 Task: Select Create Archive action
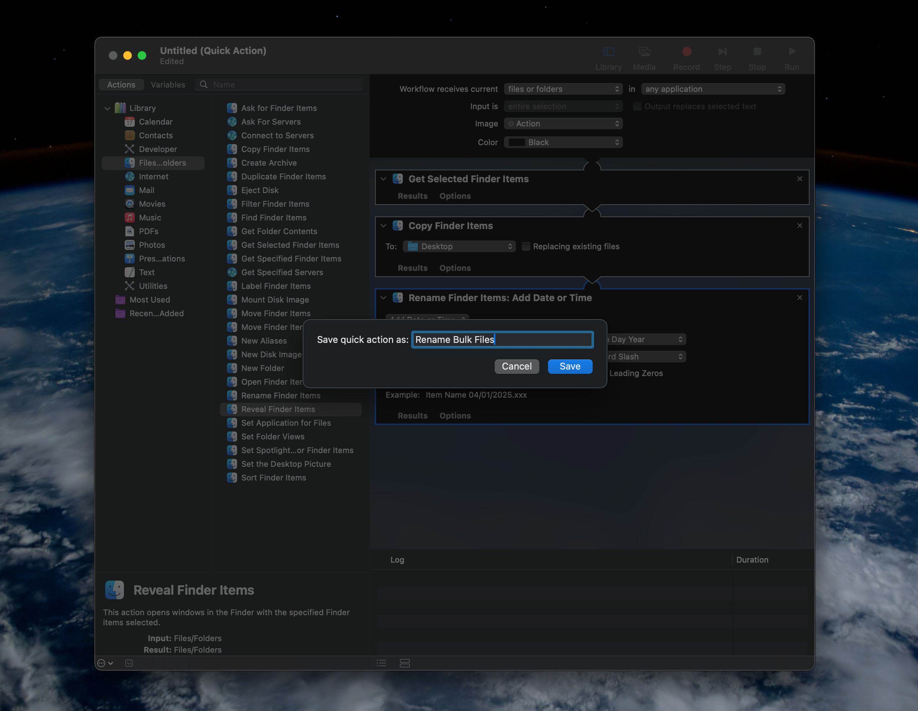pyautogui.click(x=269, y=163)
